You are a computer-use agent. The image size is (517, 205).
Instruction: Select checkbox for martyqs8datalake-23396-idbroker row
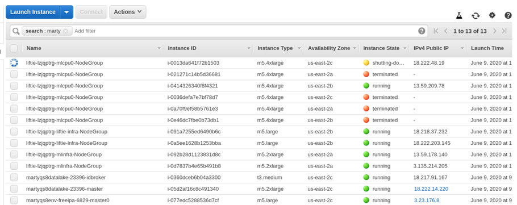[14, 177]
